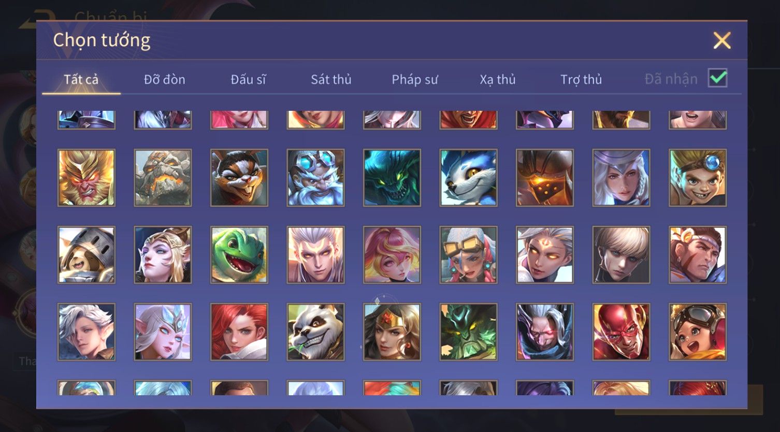Show the Xạ thủ heroes tab
Screen dimensions: 780x432
tap(498, 79)
